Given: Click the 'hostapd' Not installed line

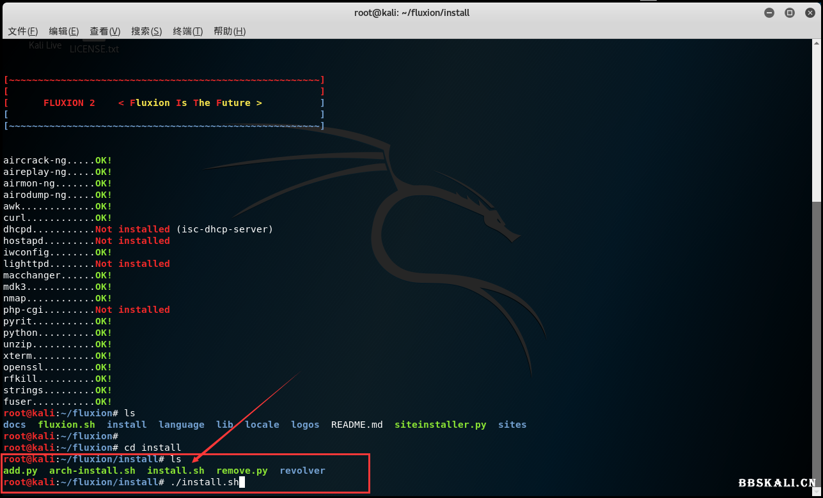Looking at the screenshot, I should (86, 241).
